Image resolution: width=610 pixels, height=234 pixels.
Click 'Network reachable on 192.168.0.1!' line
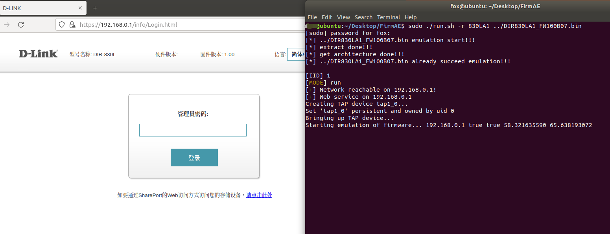point(371,90)
